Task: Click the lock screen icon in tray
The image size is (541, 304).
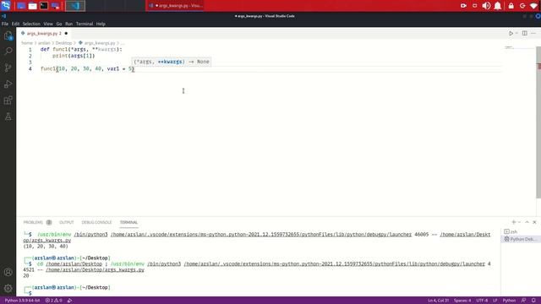Action: pyautogui.click(x=511, y=6)
